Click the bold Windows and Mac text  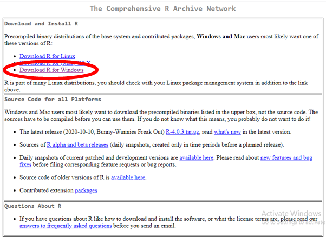tap(221, 37)
